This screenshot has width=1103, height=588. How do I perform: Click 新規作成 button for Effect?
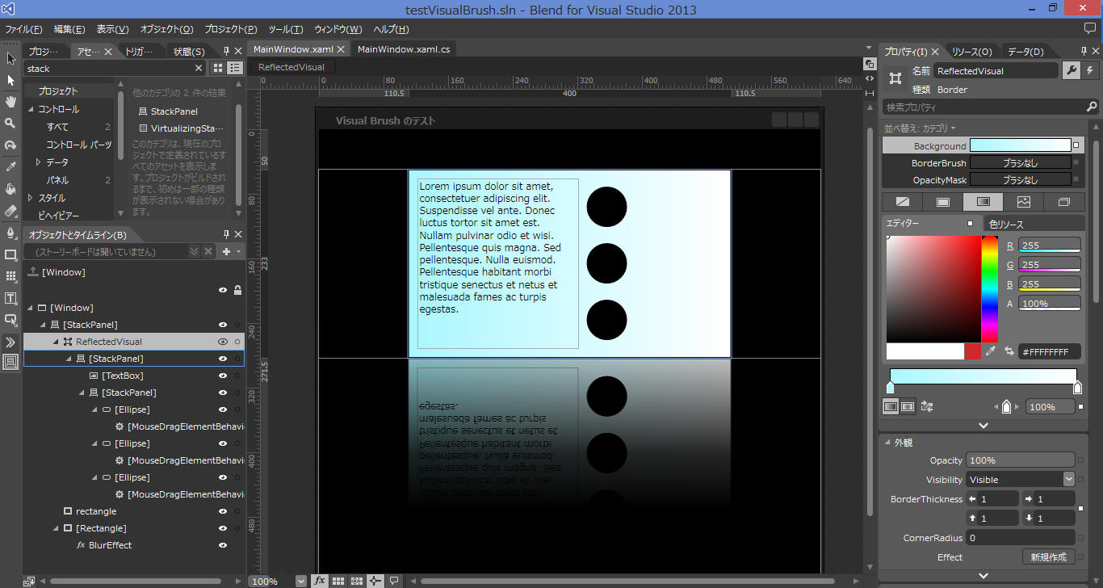[x=1048, y=557]
